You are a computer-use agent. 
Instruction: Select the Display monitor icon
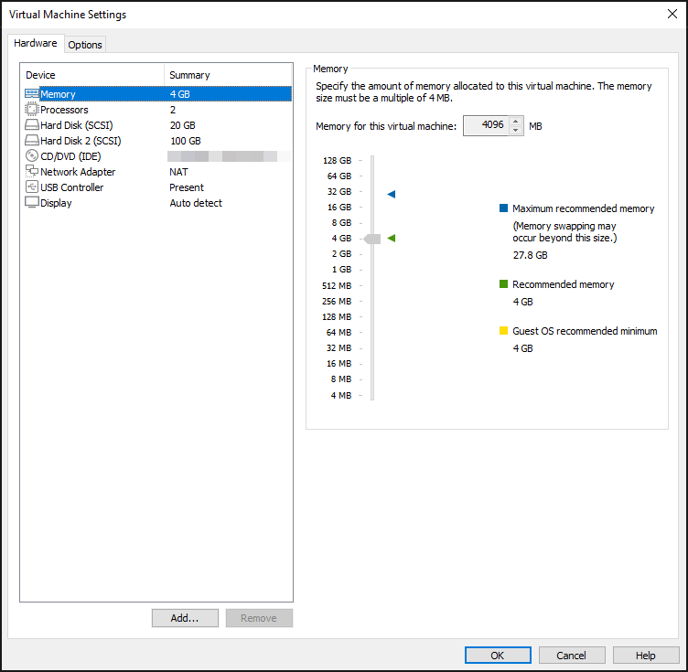click(32, 203)
